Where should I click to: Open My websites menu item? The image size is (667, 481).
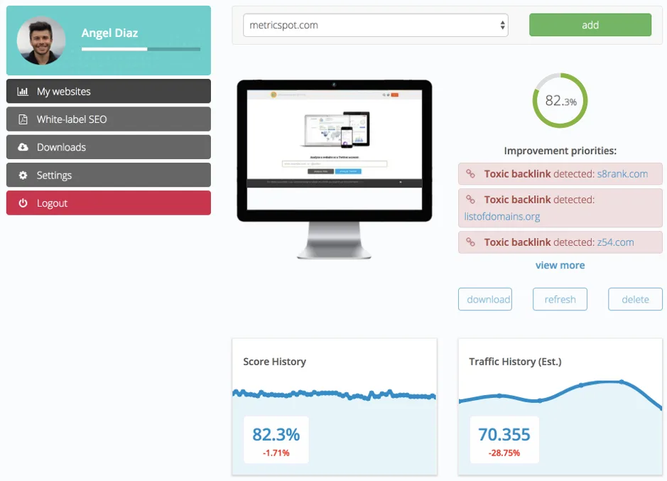click(109, 91)
